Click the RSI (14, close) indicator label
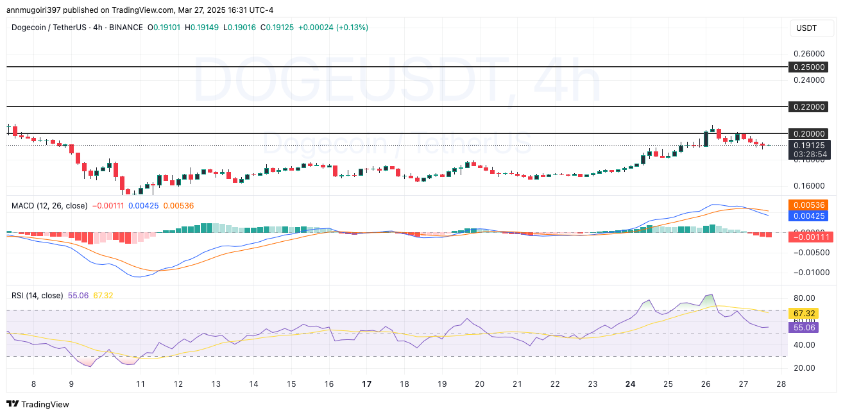This screenshot has width=843, height=415. point(37,296)
